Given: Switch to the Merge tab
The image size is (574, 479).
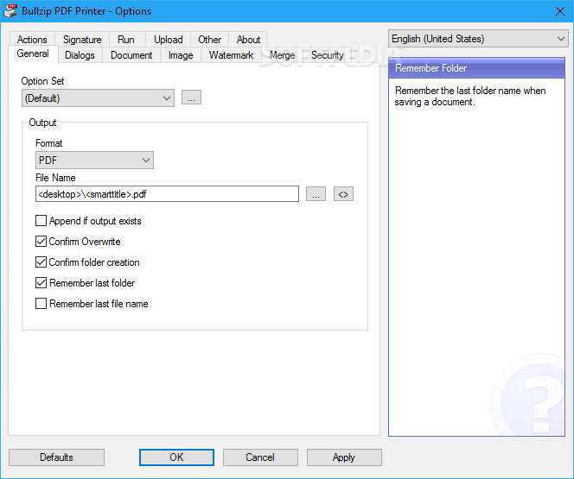Looking at the screenshot, I should [282, 55].
